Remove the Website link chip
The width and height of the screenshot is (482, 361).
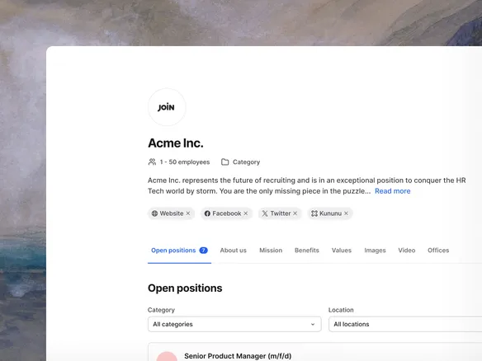coord(188,213)
